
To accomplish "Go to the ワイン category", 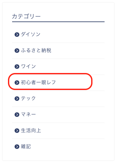I will [x=28, y=66].
